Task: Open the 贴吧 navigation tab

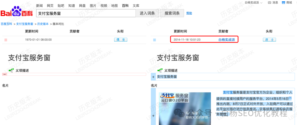Action: [61, 6]
